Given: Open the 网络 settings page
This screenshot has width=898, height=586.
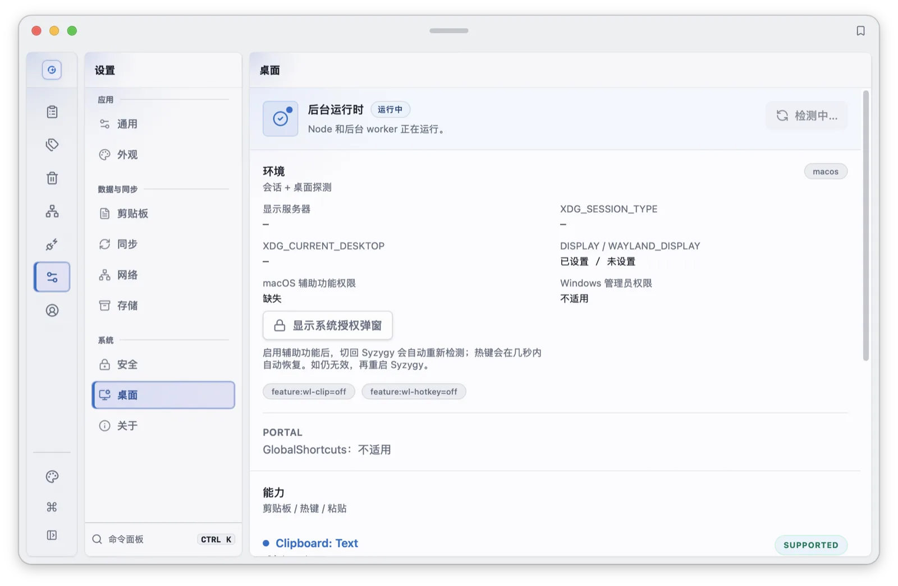Looking at the screenshot, I should (163, 275).
